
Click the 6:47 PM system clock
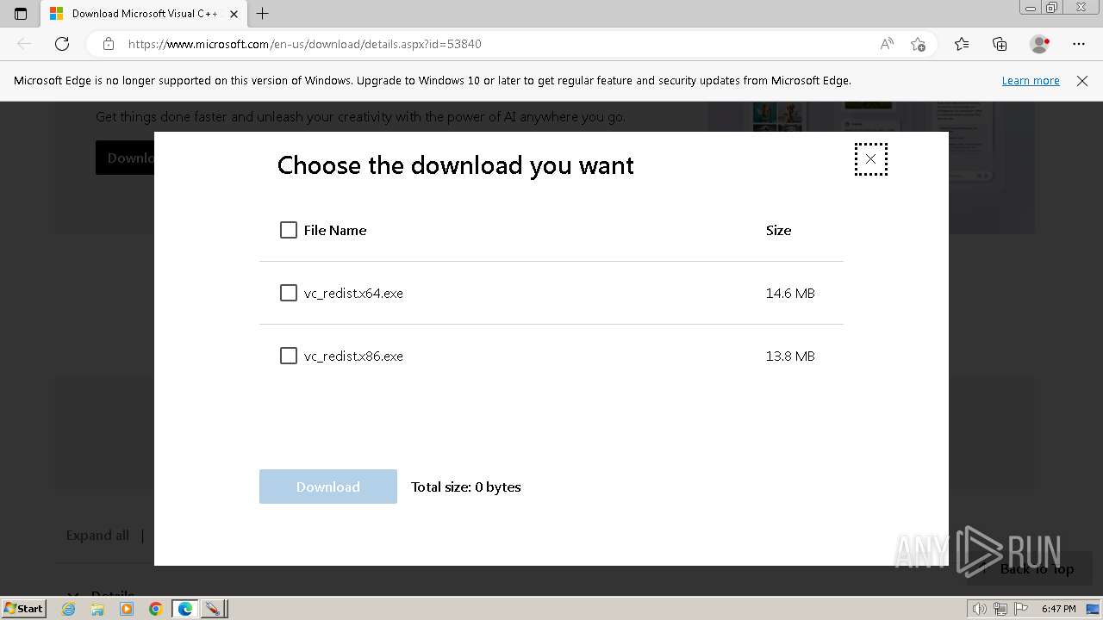1058,609
